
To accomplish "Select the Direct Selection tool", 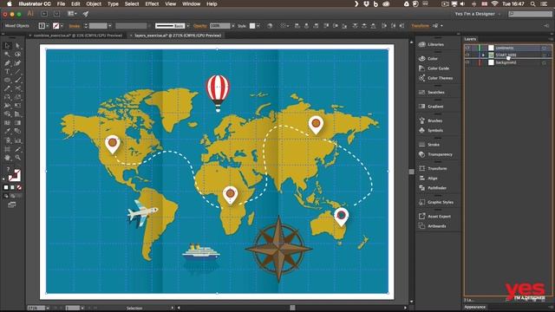I will pyautogui.click(x=17, y=46).
